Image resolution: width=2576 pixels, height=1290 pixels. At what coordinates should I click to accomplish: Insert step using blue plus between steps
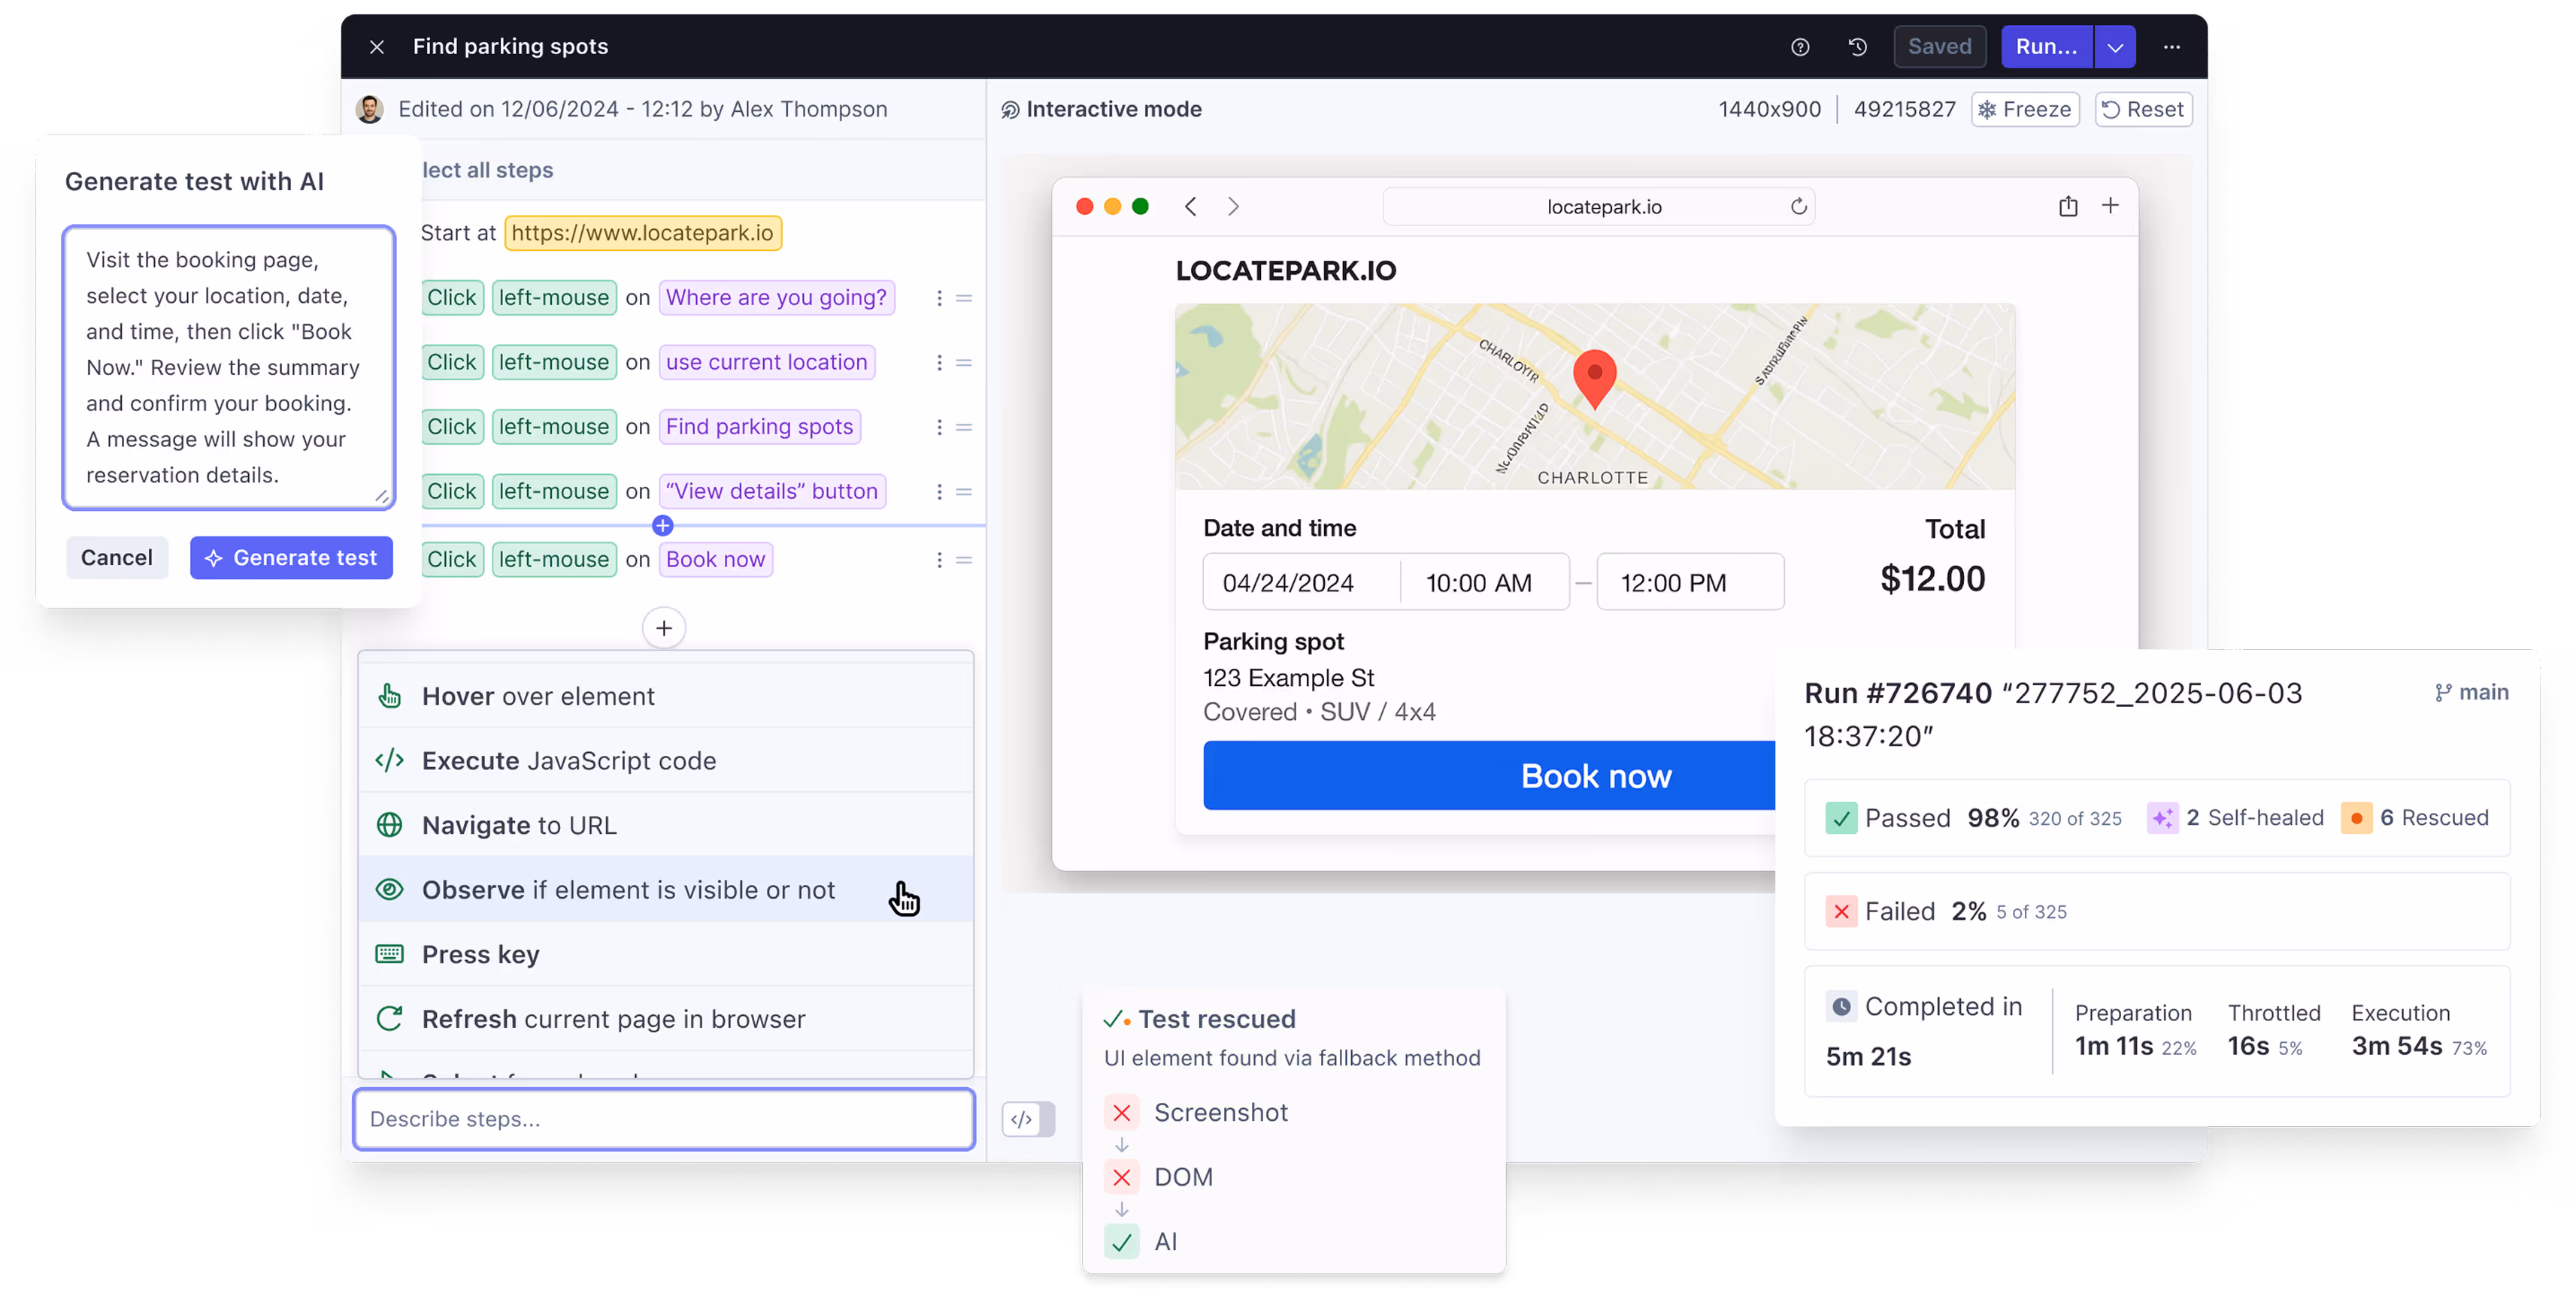tap(662, 526)
